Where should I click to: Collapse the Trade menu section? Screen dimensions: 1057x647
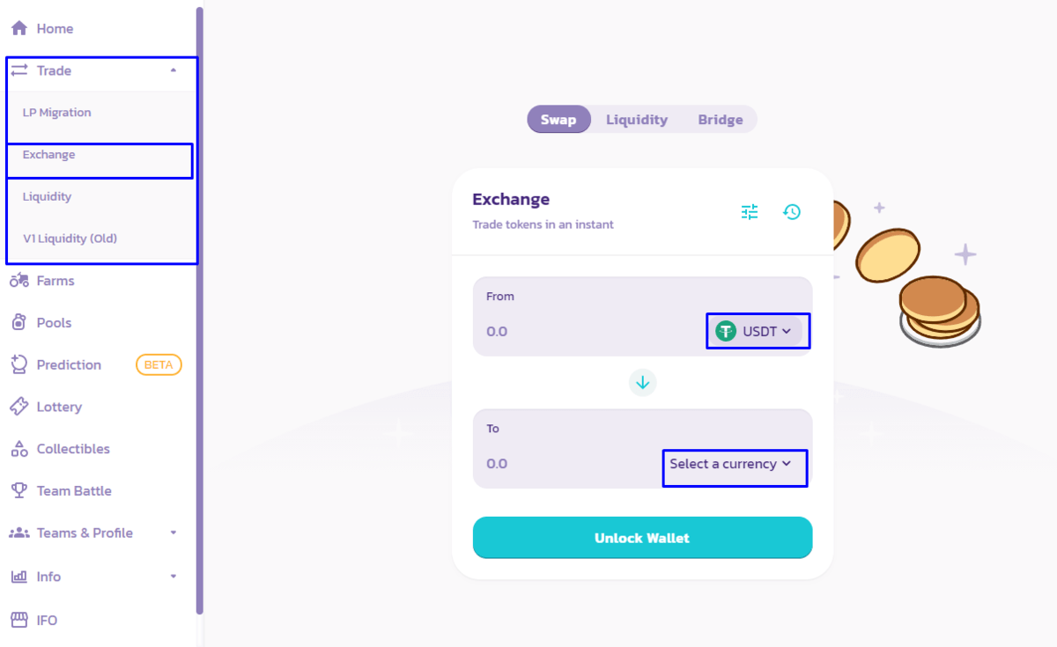coord(174,70)
